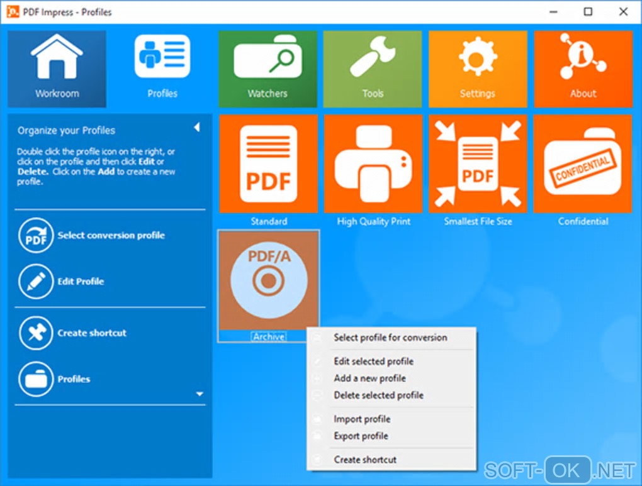This screenshot has width=642, height=486.
Task: Click the Edit Profile label in sidebar
Action: click(x=81, y=282)
